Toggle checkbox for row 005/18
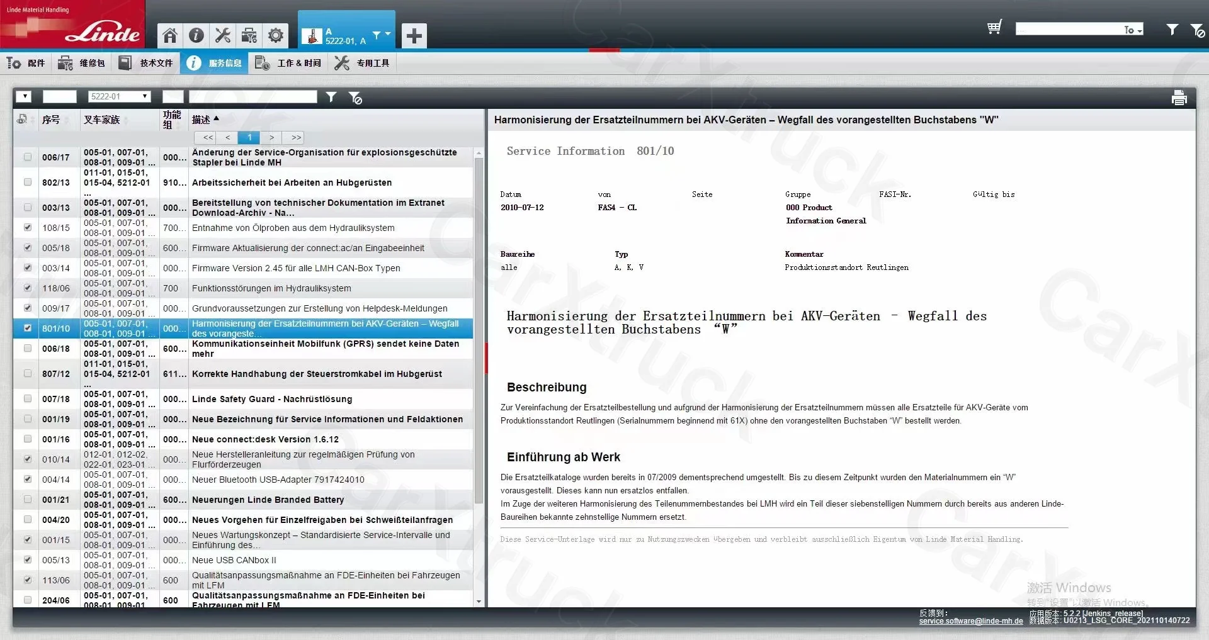Screen dimensions: 1209x640 28,247
